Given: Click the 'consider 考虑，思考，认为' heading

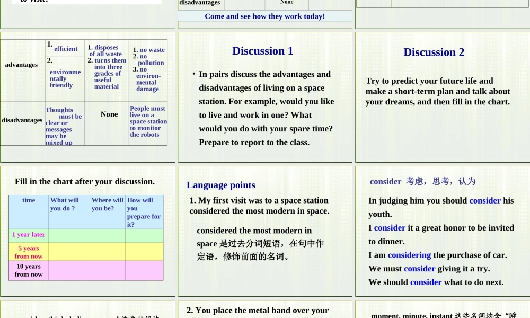Looking at the screenshot, I should (422, 181).
